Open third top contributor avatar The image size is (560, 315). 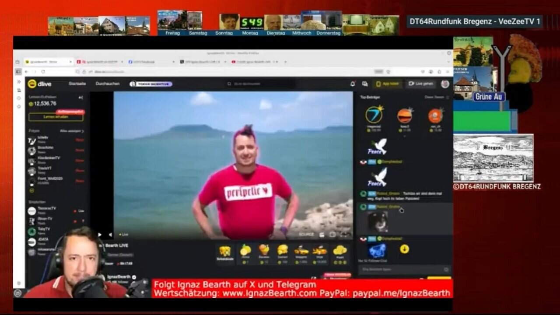[x=435, y=115]
